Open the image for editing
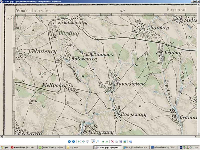The width and height of the screenshot is (200, 150). [x=125, y=142]
